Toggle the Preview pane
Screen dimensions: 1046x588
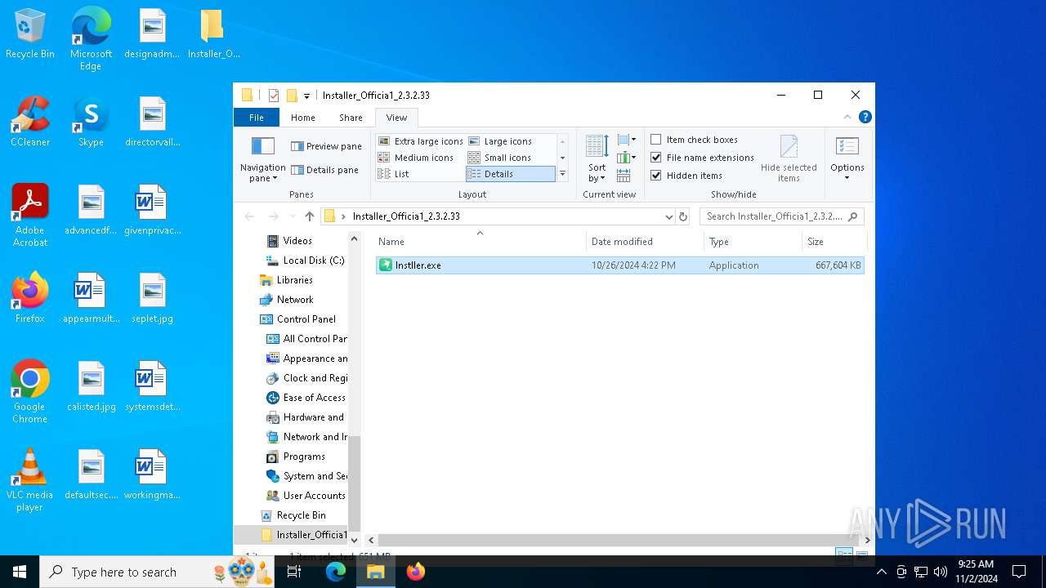[x=326, y=146]
